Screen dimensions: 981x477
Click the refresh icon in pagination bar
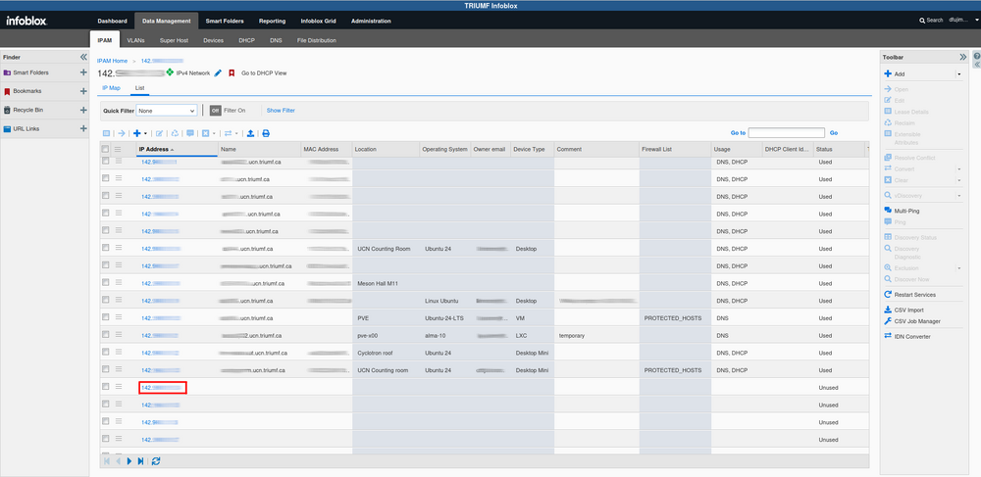click(156, 460)
